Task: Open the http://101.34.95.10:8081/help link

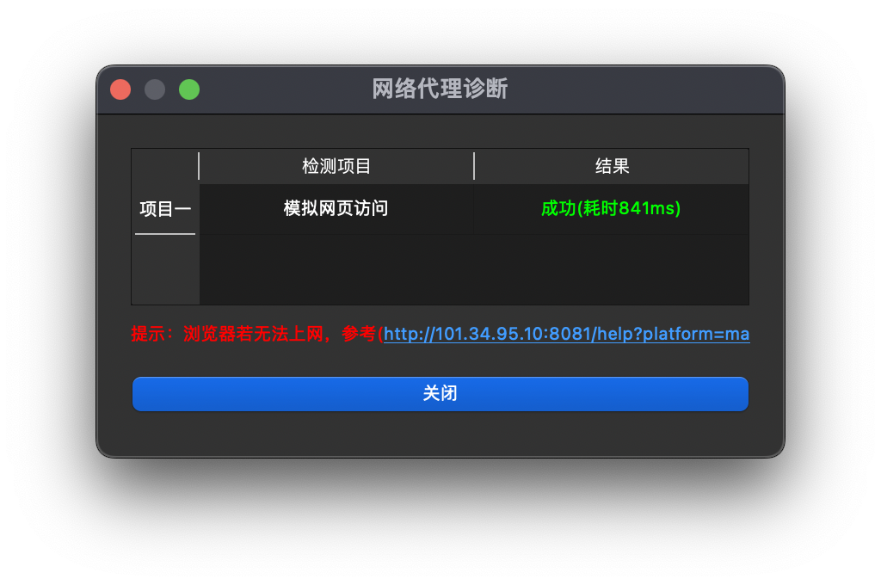Action: pos(566,335)
